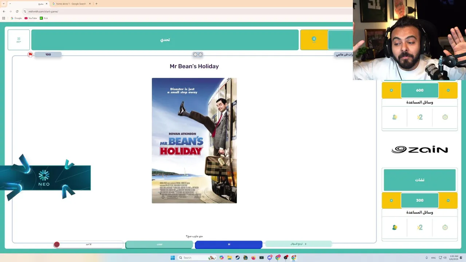
Task: Click the taskbar Search box
Action: click(196, 258)
